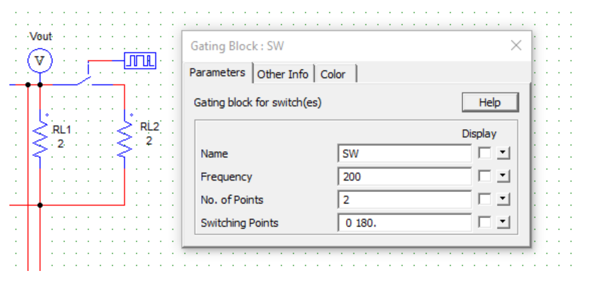The height and width of the screenshot is (283, 594).
Task: Open display dropdown arrow for Switching Points
Action: pos(503,223)
